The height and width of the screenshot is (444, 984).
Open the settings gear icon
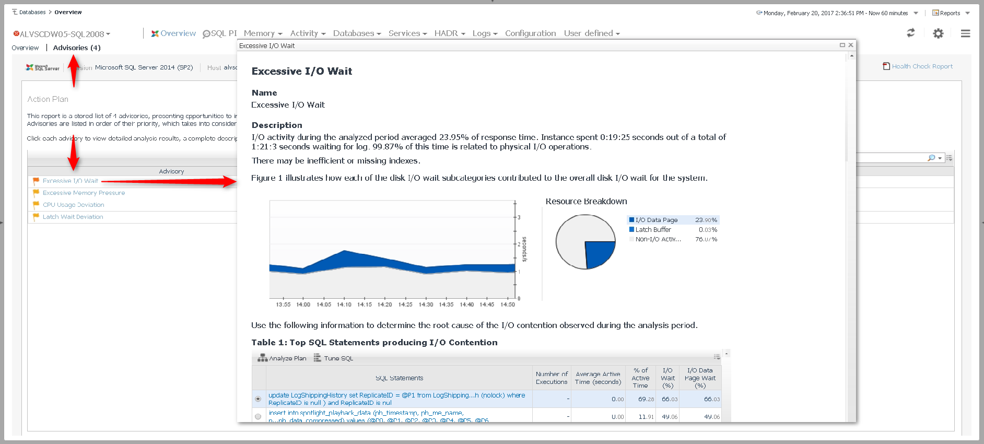[938, 33]
